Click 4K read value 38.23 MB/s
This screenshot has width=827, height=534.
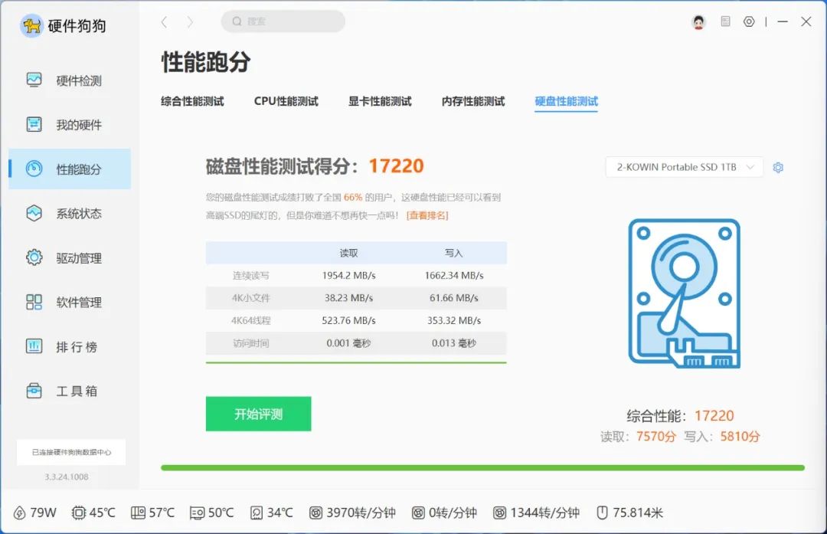348,297
